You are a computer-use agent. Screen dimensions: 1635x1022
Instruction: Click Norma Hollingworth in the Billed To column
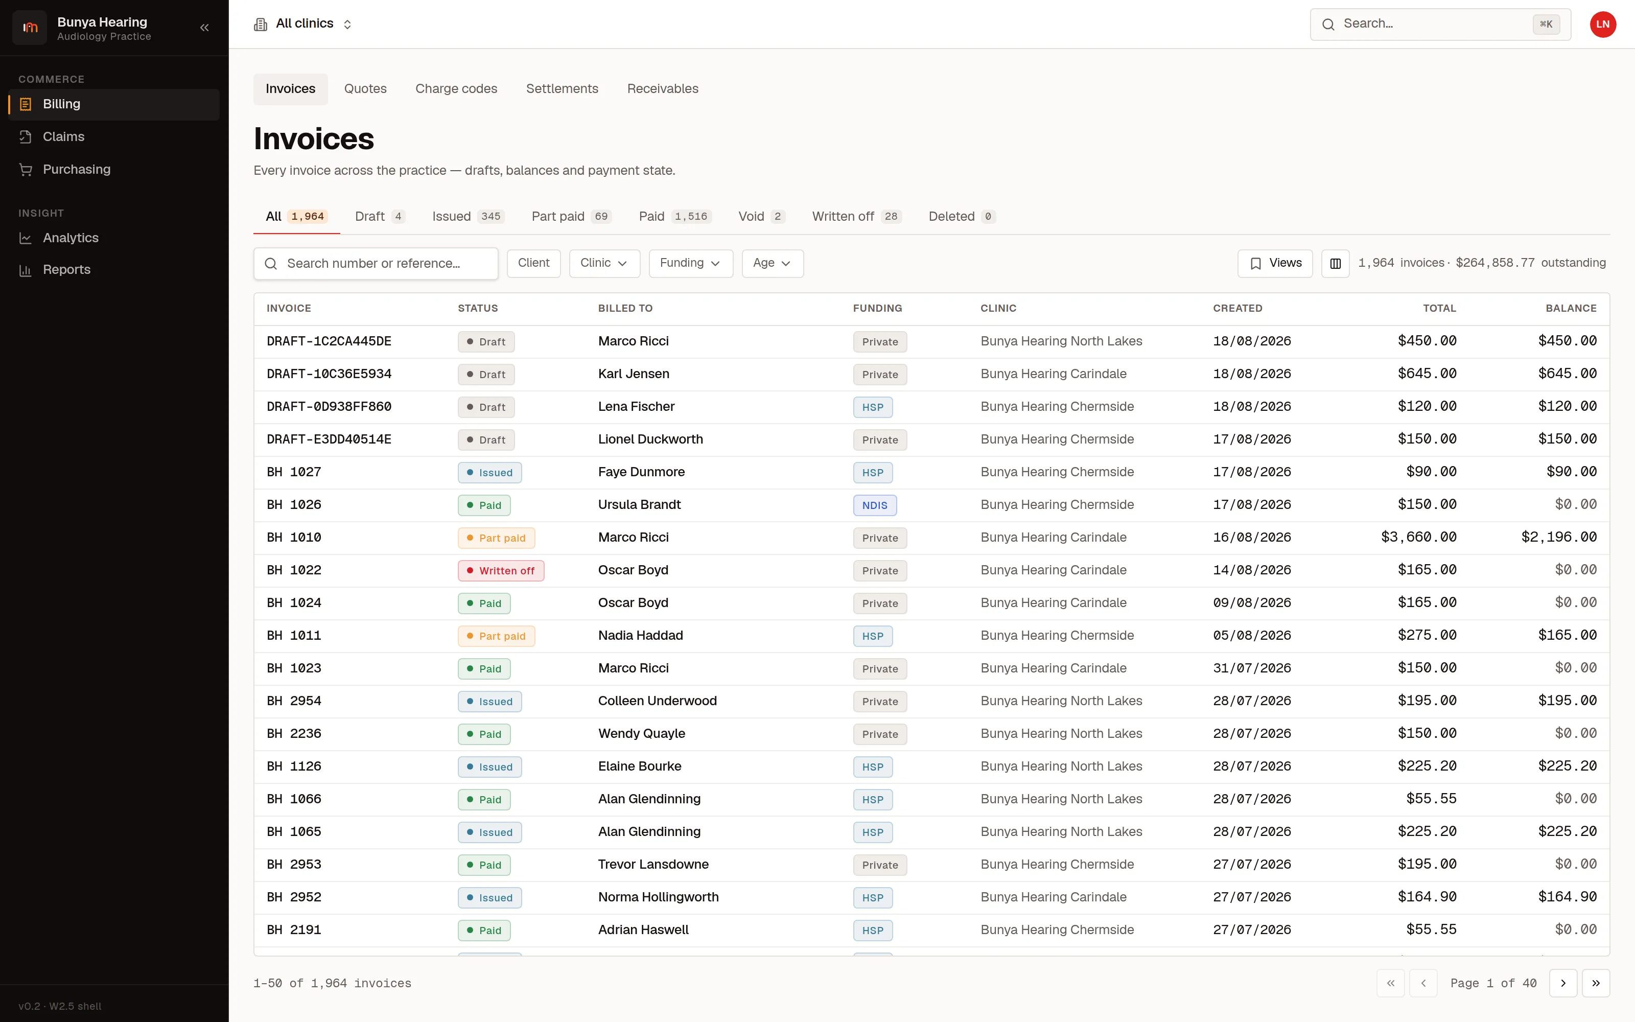658,897
